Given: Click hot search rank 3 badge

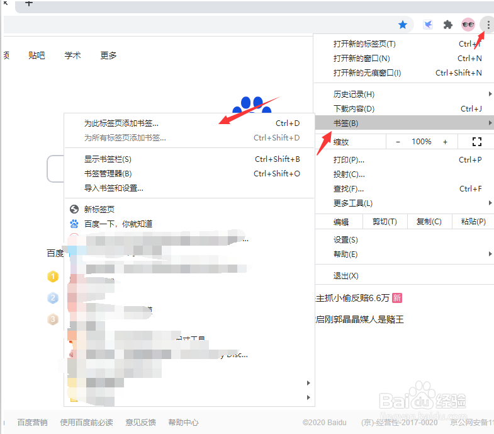Looking at the screenshot, I should [x=53, y=319].
